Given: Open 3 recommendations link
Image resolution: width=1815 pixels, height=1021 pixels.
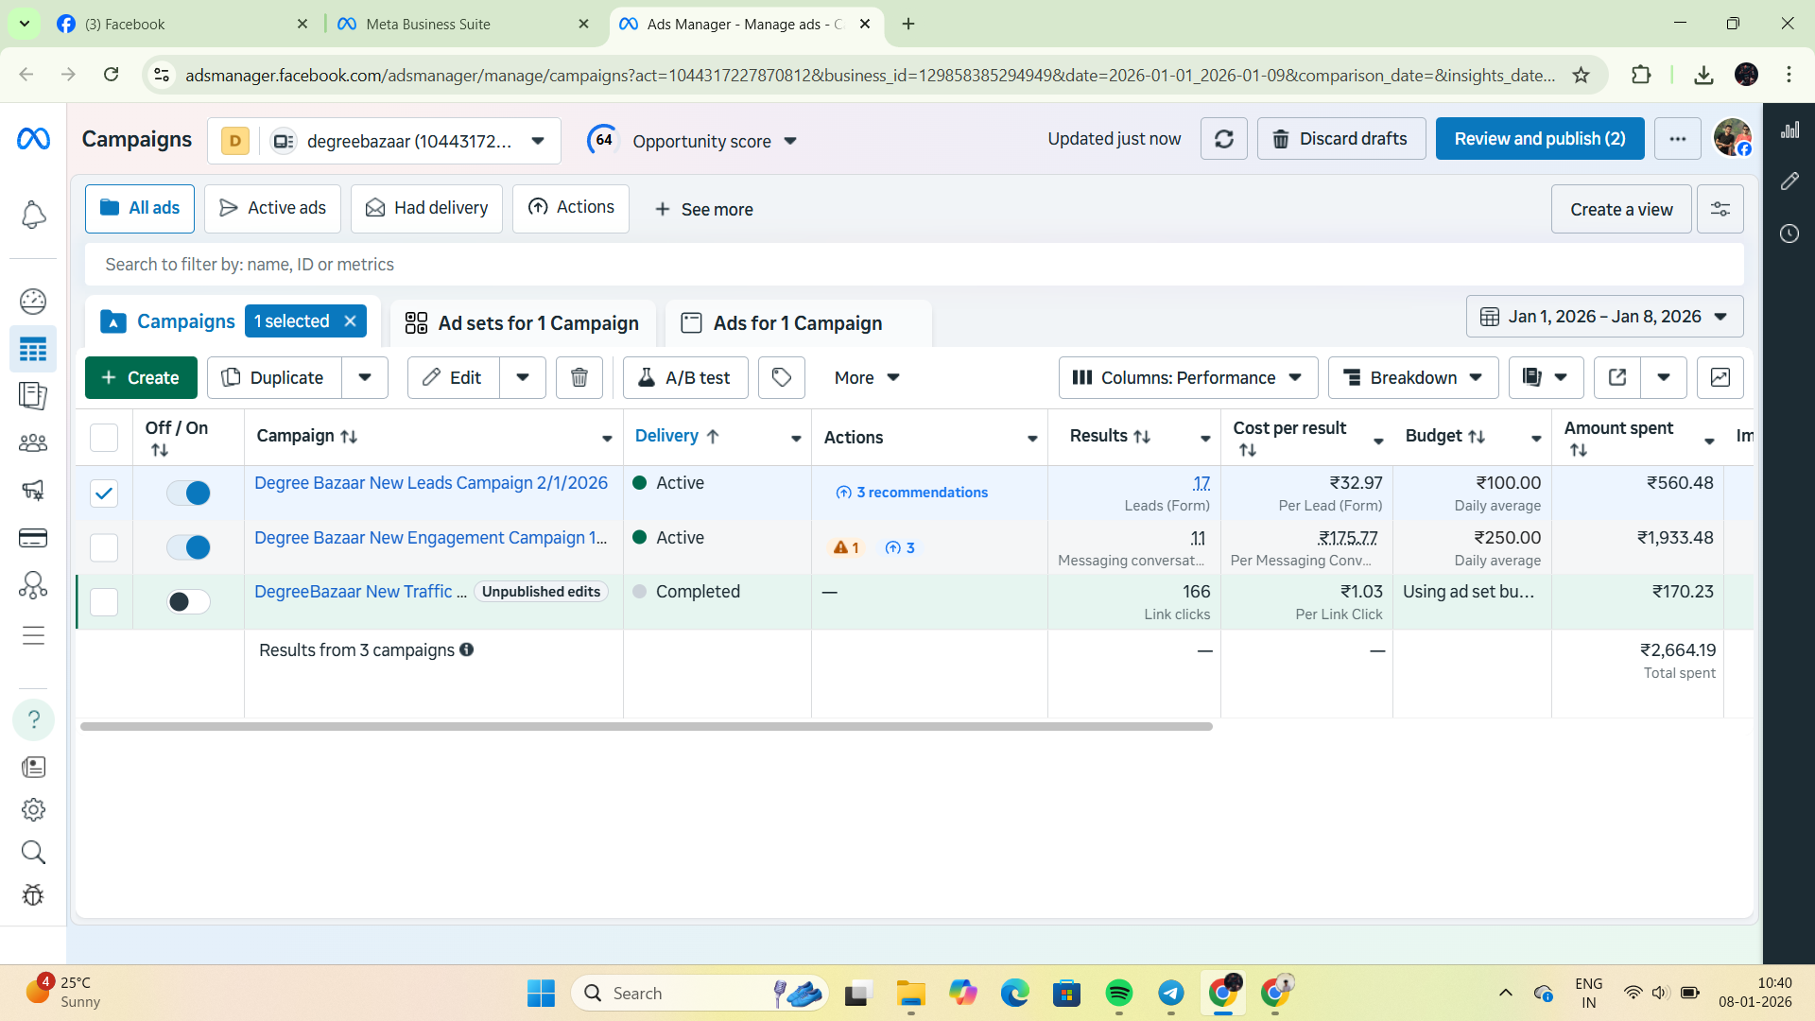Looking at the screenshot, I should click(912, 493).
